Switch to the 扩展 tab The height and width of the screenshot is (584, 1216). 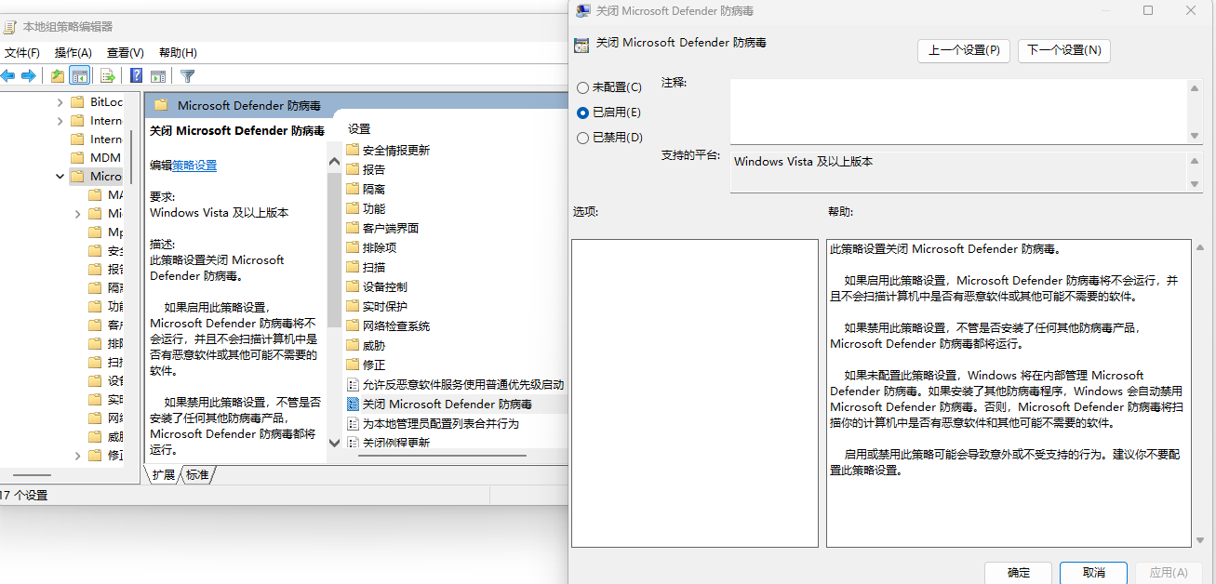tap(164, 474)
